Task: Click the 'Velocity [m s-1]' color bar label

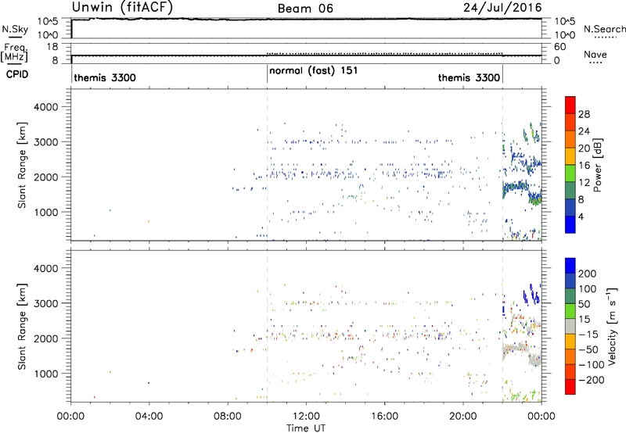Action: (611, 326)
